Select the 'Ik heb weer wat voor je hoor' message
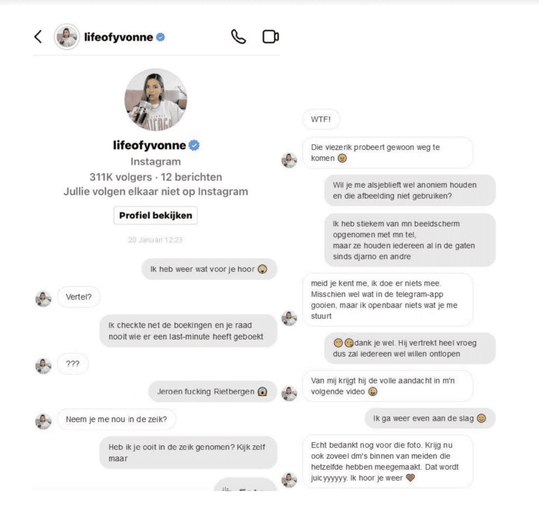Screen dimensions: 539x512 (209, 269)
